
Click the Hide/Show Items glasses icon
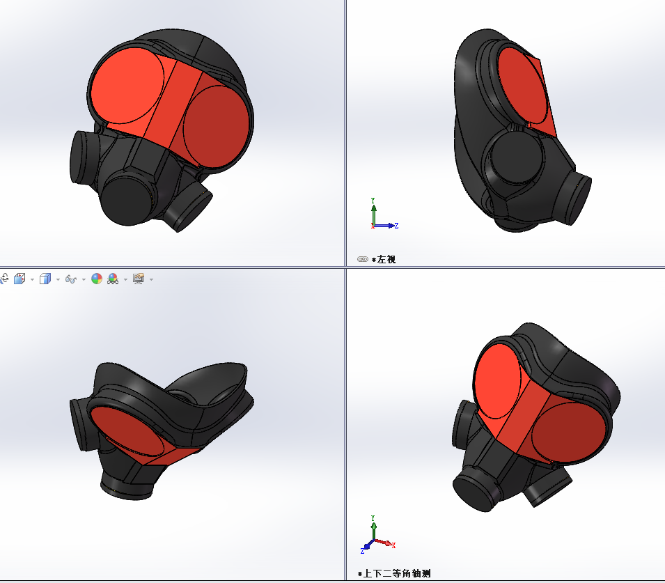tap(70, 279)
